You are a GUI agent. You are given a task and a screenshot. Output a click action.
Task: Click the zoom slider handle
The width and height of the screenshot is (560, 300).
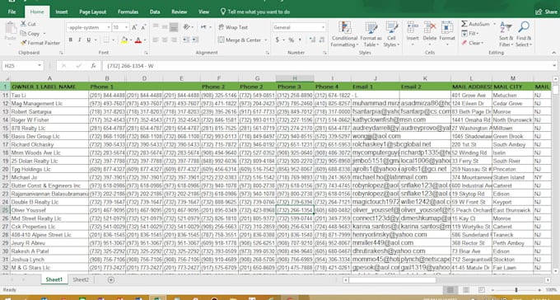click(516, 290)
